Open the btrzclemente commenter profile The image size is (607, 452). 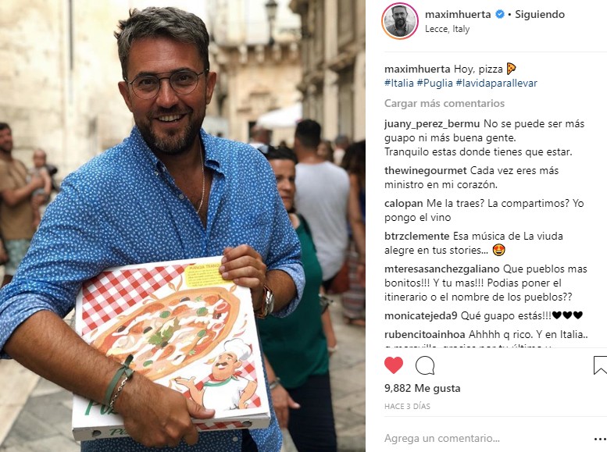(416, 236)
